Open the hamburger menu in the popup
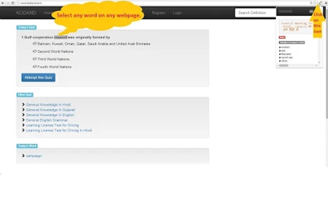328x205 pixels. click(x=311, y=11)
